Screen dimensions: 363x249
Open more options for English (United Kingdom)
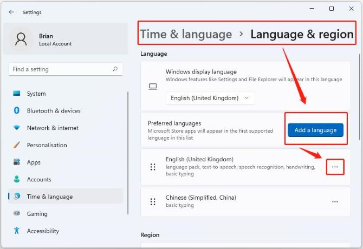tap(335, 167)
